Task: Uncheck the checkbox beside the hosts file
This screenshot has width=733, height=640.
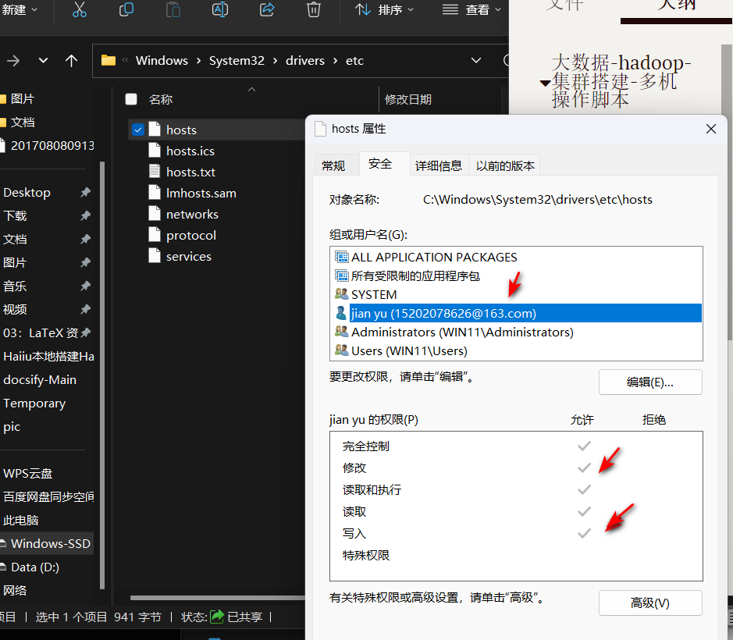Action: (138, 130)
